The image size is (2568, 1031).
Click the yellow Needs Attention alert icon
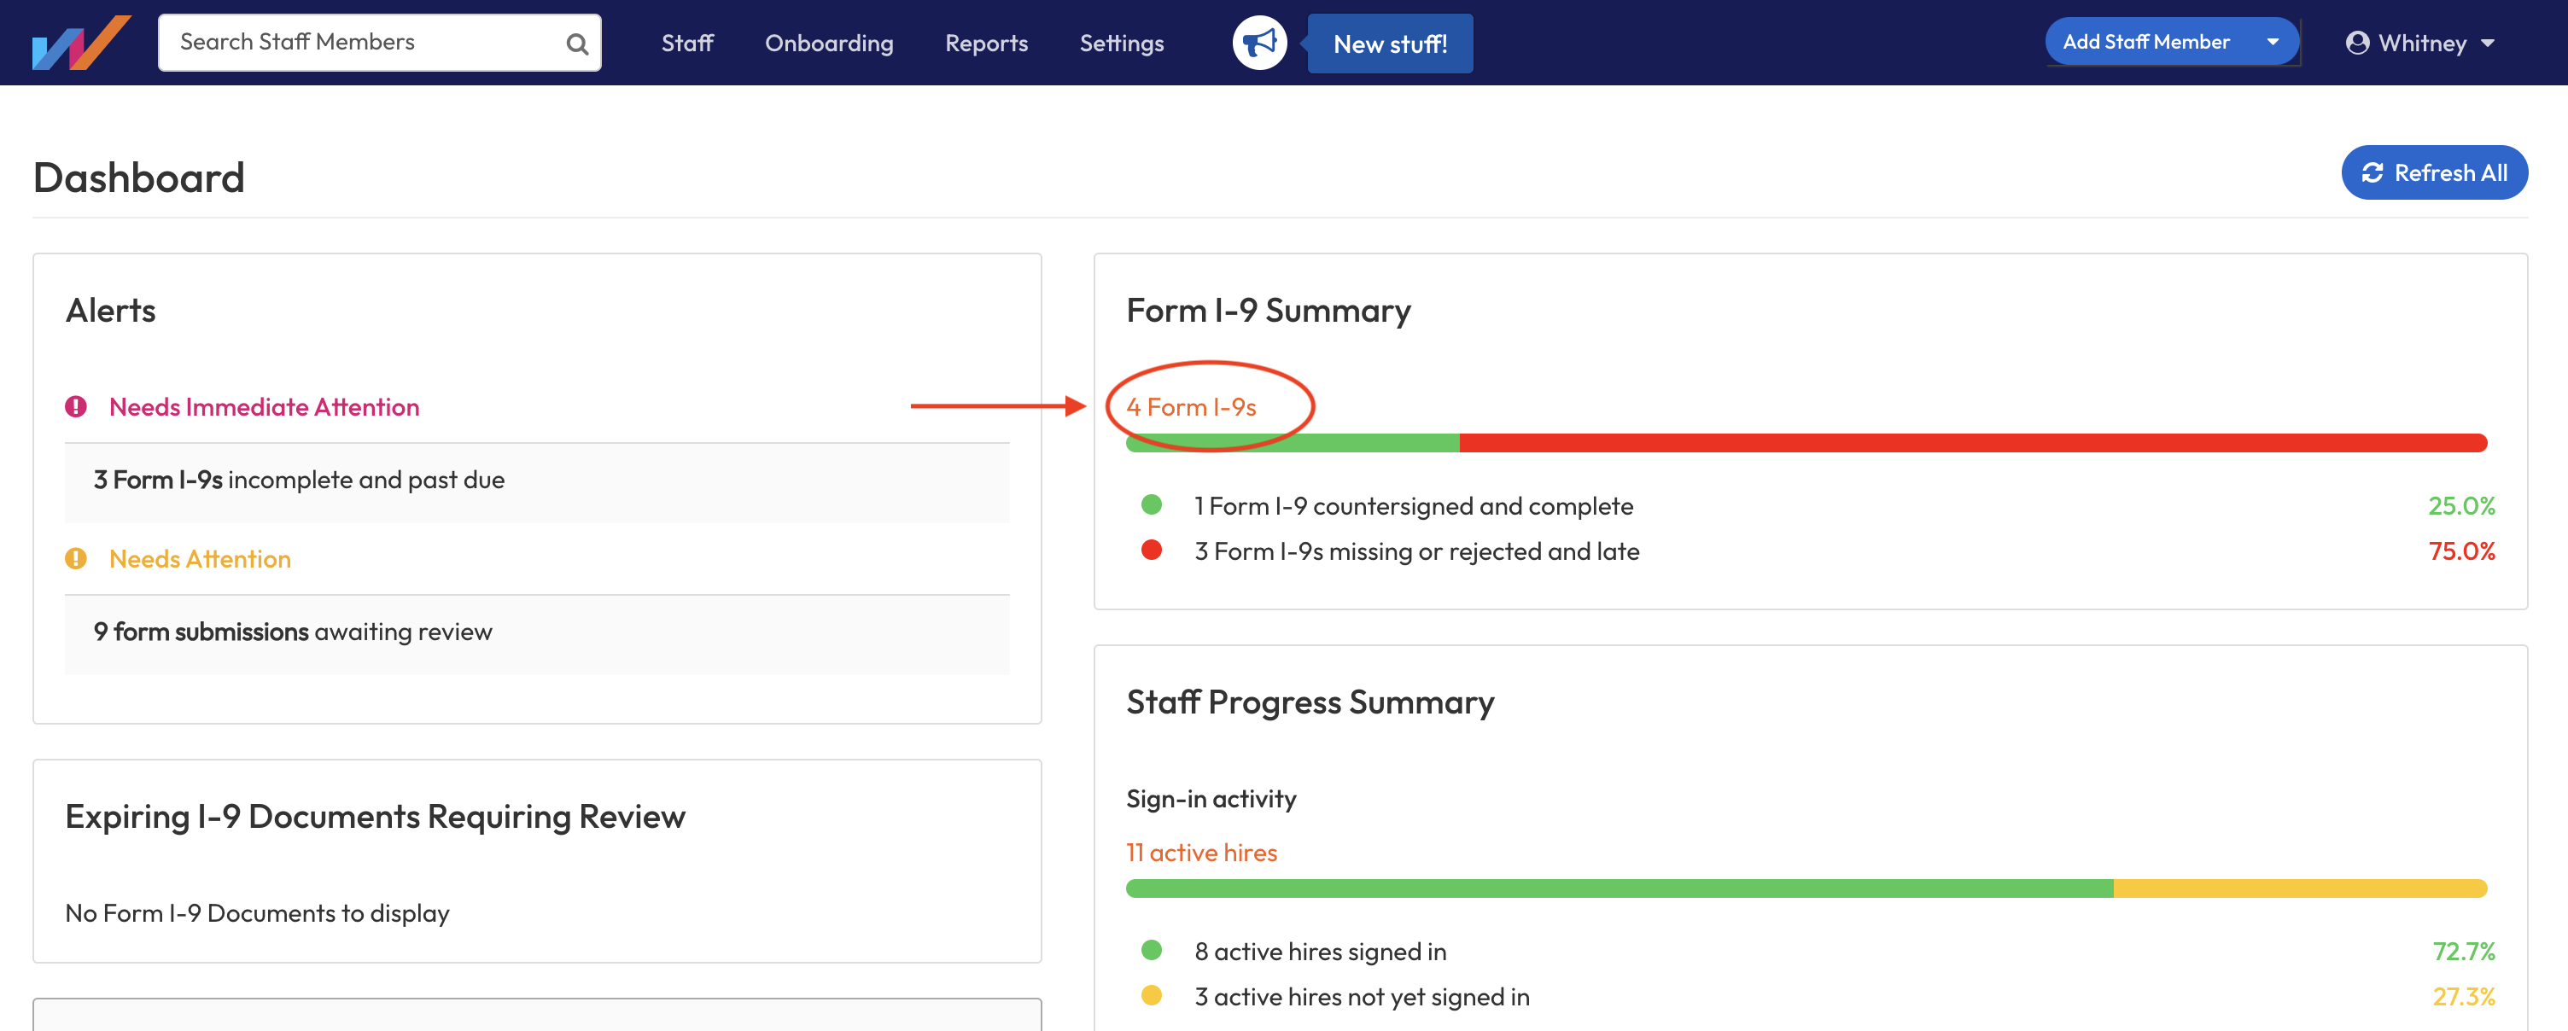coord(76,559)
